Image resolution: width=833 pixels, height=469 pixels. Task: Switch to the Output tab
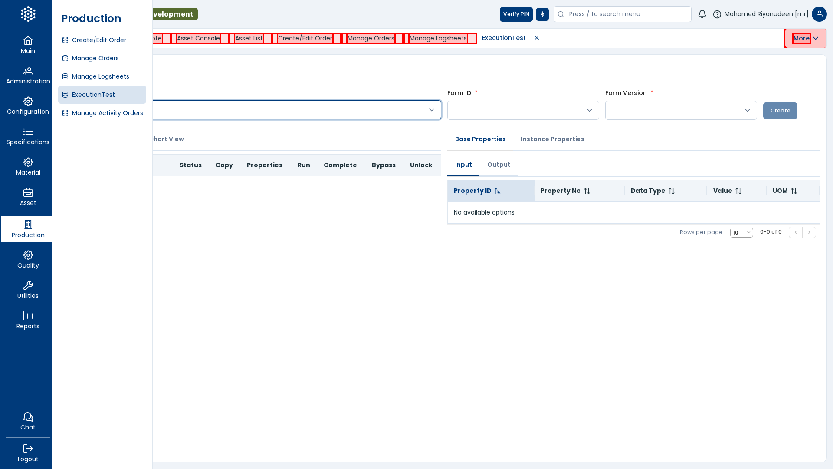[498, 165]
